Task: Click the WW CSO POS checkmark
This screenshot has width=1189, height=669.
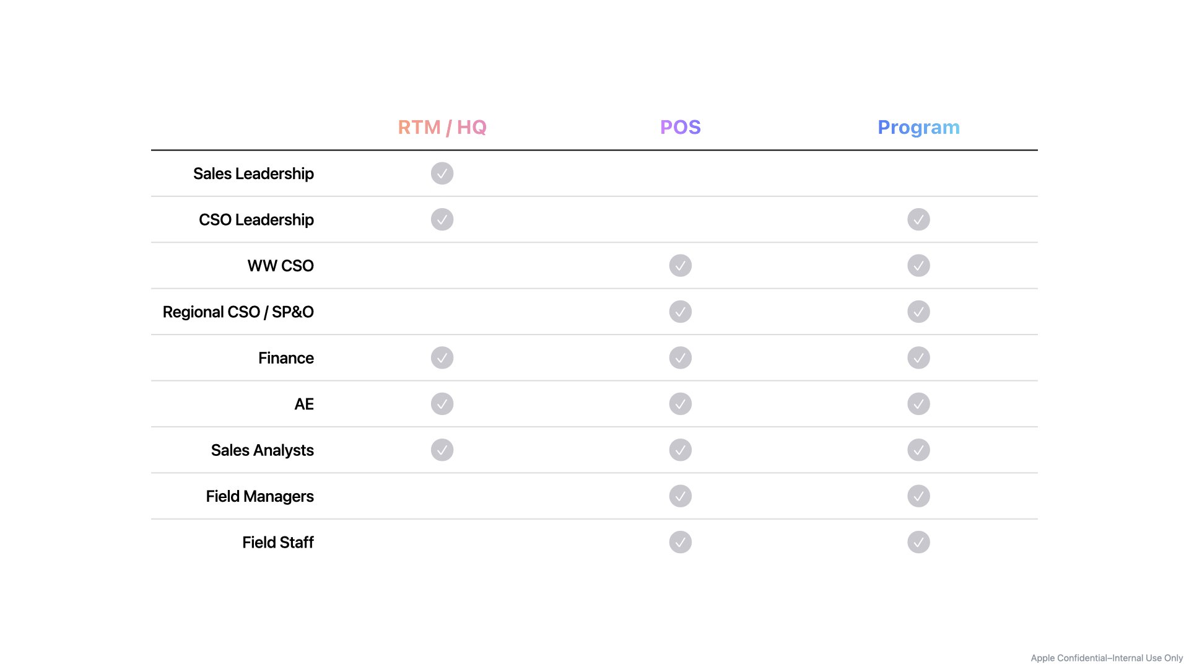Action: pyautogui.click(x=680, y=266)
